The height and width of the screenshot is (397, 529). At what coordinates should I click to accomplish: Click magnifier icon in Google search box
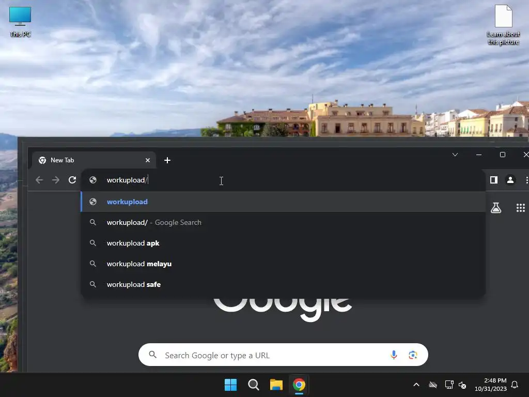153,355
